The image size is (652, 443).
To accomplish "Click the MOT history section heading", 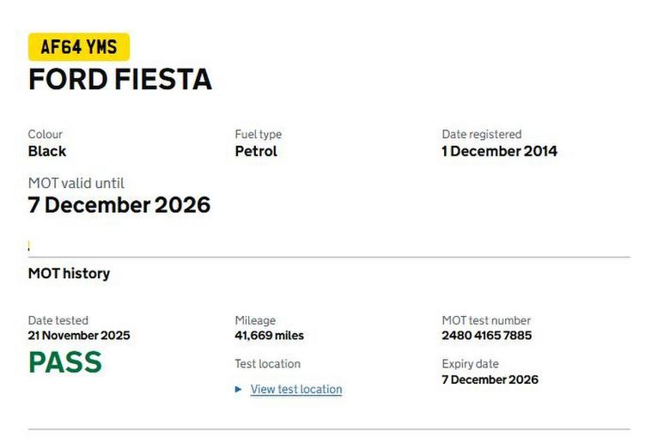I will coord(69,274).
